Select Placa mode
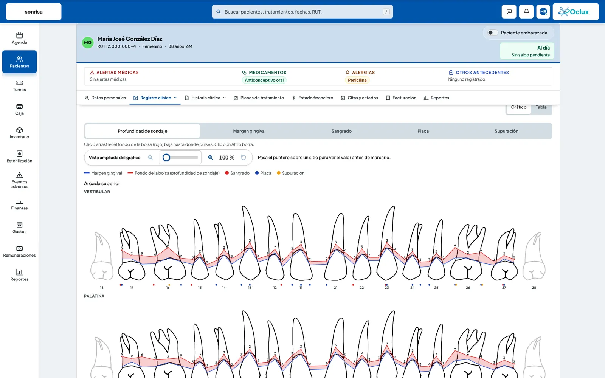 pos(423,131)
